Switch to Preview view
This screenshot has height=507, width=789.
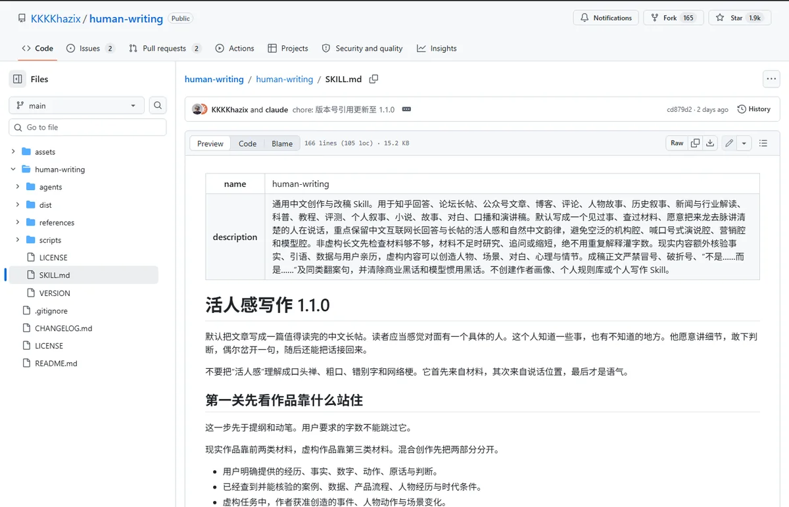[210, 143]
